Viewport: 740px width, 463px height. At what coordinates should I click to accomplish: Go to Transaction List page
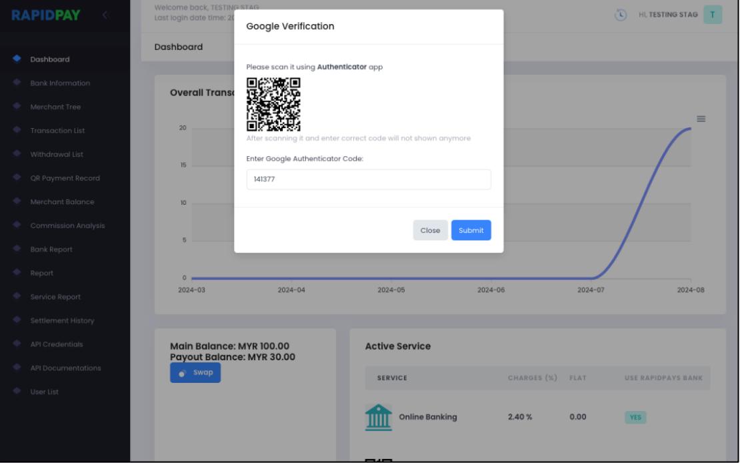[57, 130]
